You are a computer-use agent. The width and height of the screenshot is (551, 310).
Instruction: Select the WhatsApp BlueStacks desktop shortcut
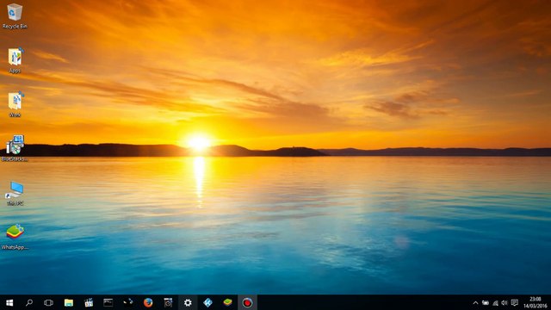point(15,237)
